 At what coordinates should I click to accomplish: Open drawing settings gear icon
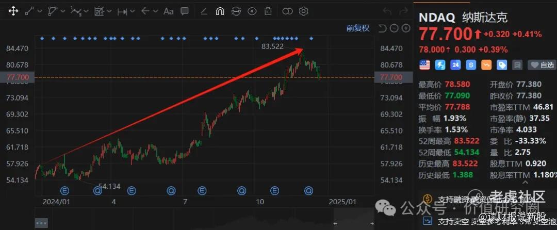[303, 11]
